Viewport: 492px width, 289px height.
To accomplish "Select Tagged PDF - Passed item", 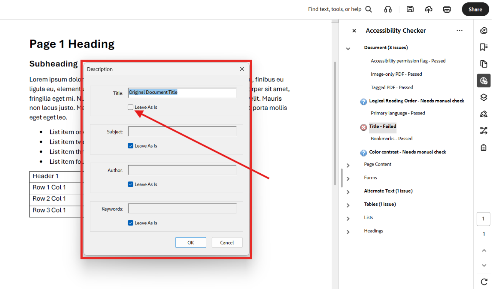I will 392,87.
